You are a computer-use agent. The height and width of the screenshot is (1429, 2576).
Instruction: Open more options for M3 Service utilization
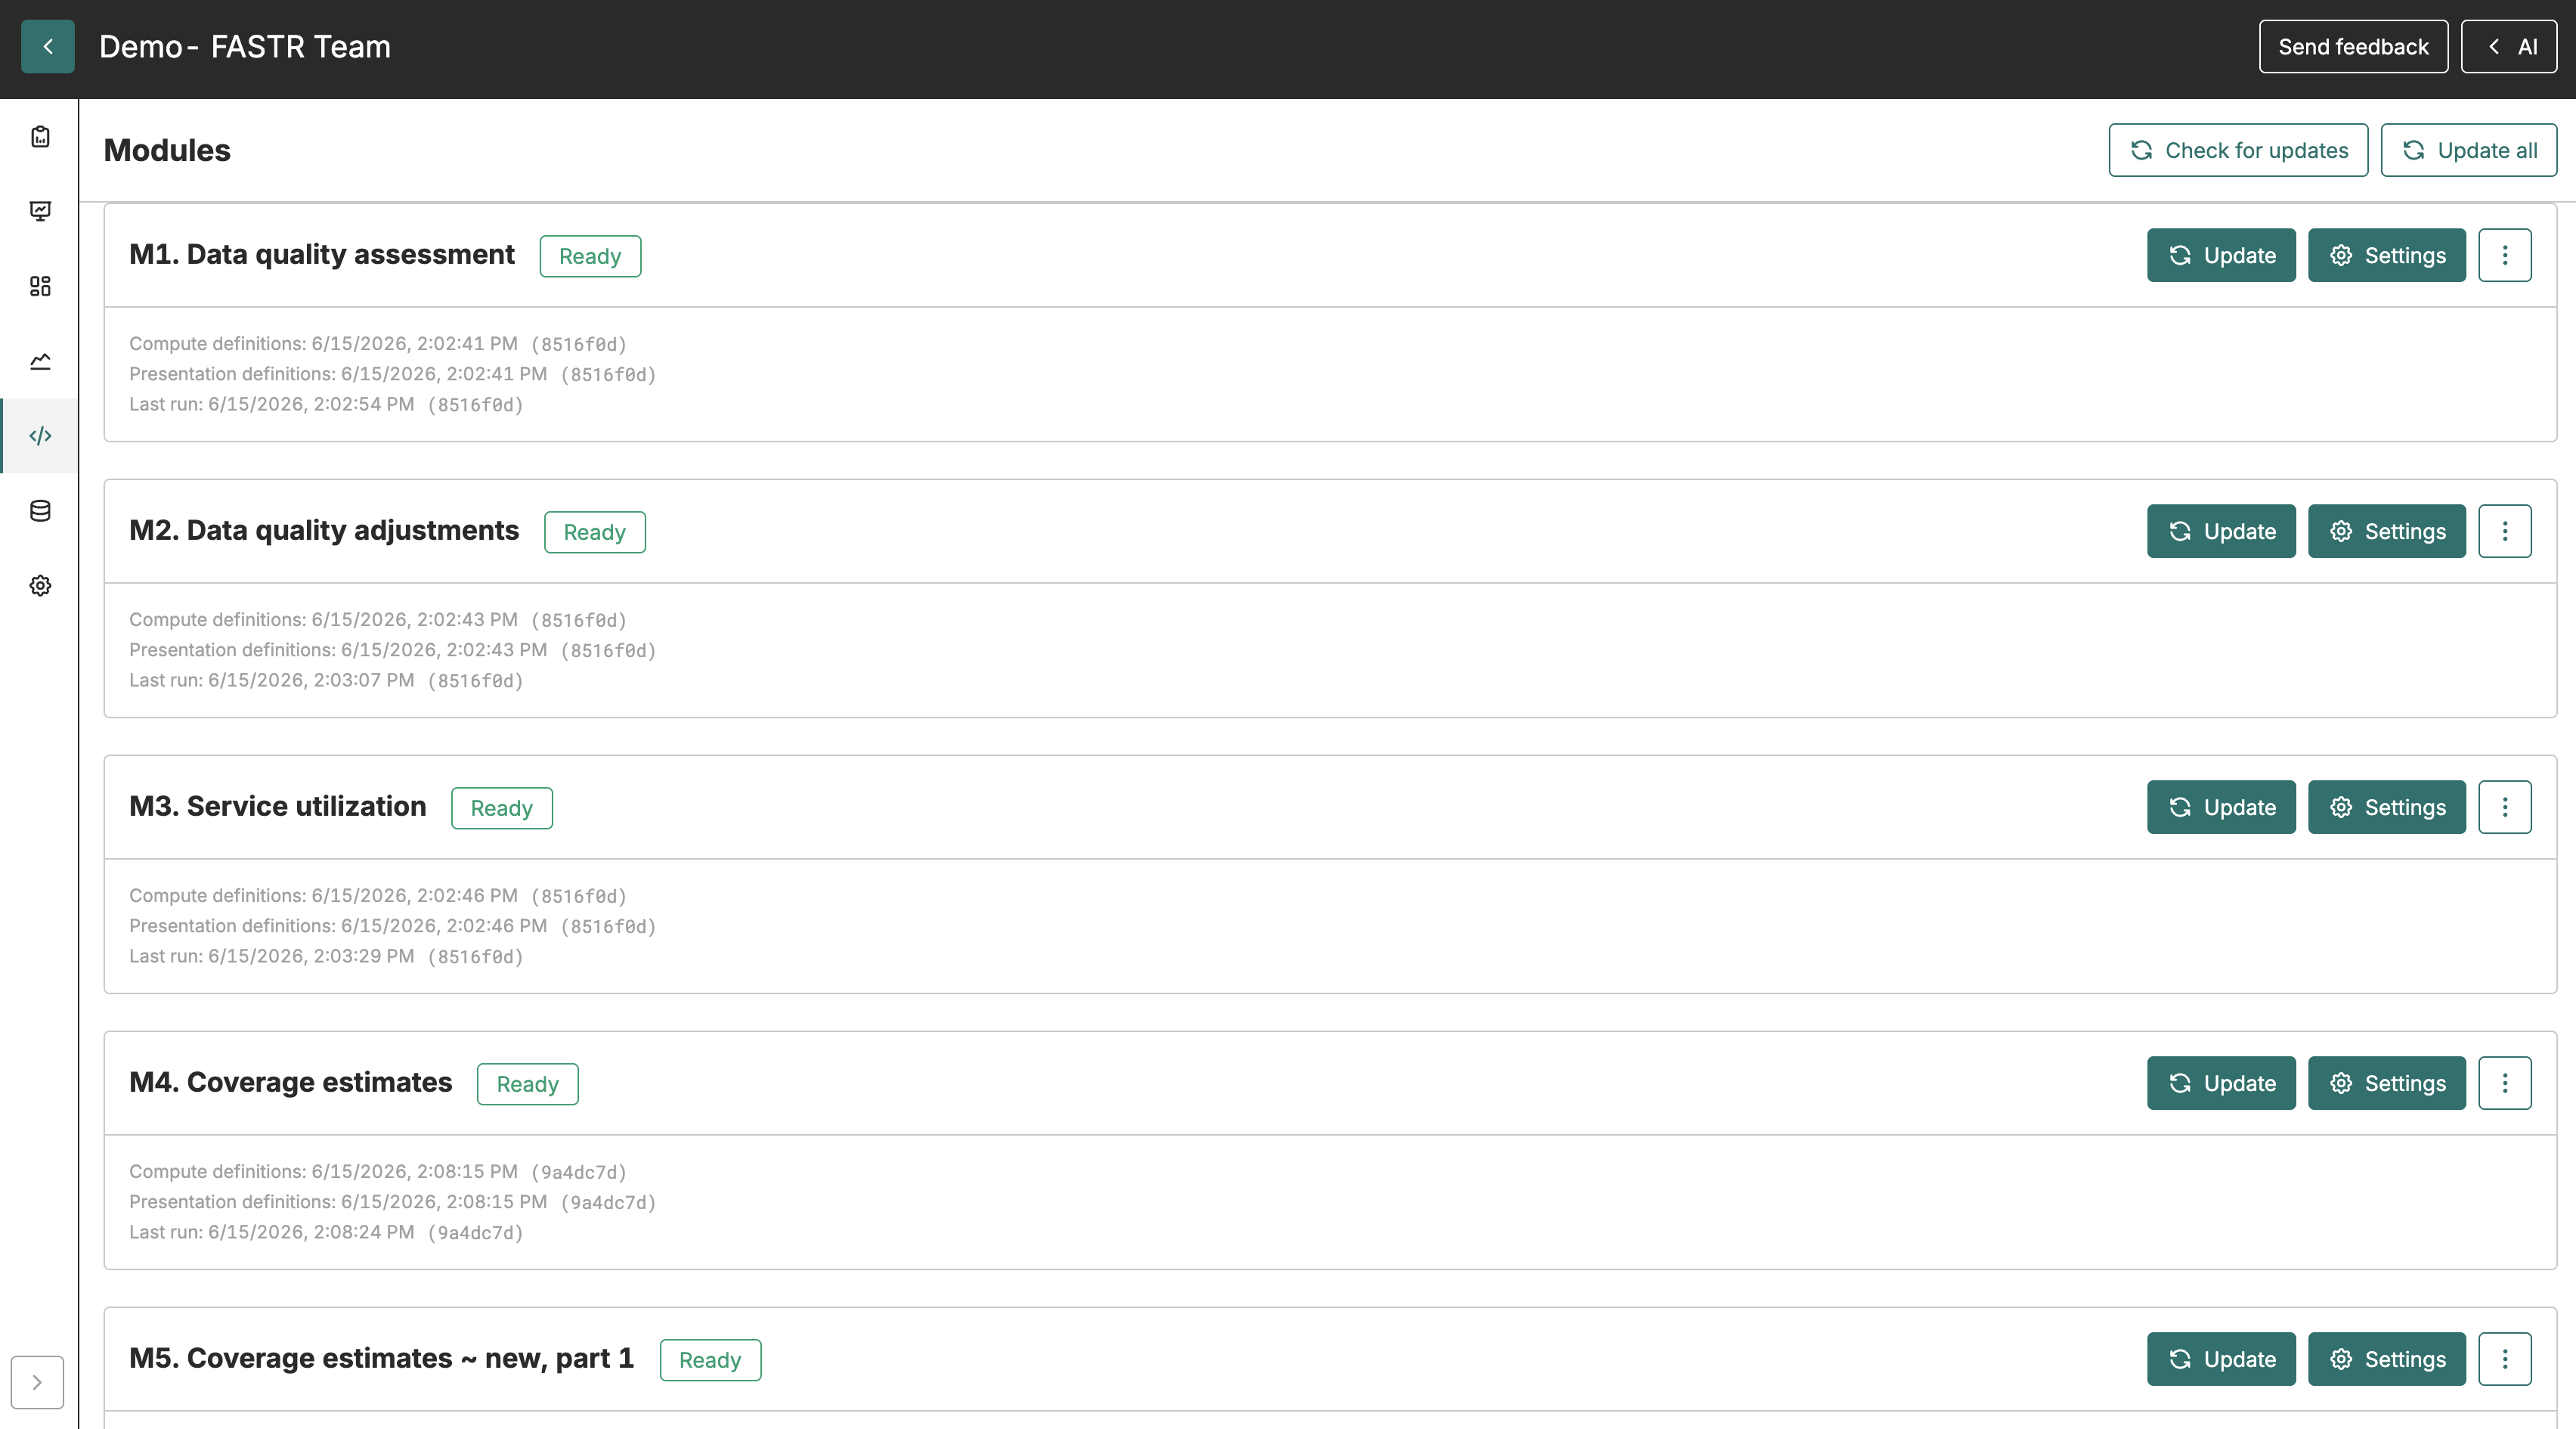click(2505, 807)
